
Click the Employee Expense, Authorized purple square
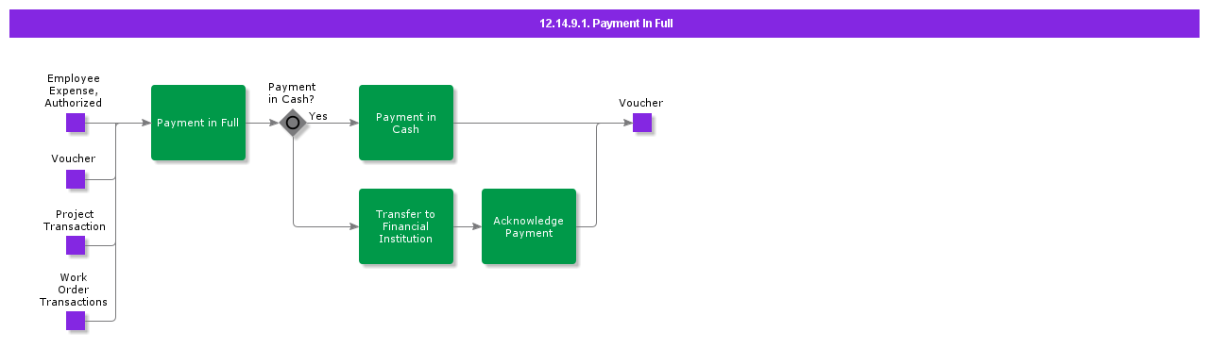point(76,123)
